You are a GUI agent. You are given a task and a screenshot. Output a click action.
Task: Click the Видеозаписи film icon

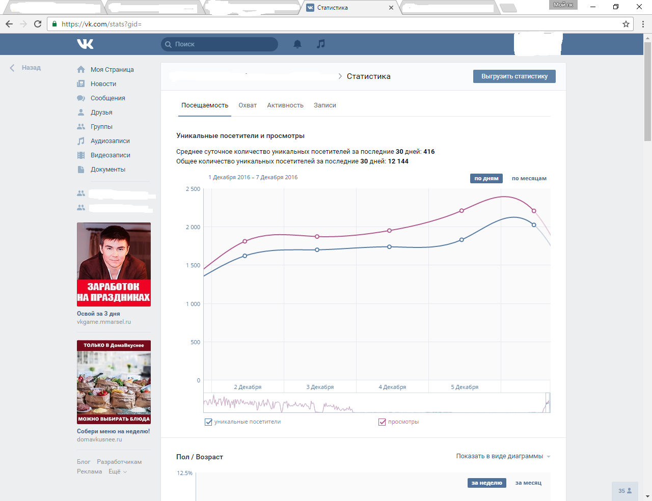81,155
